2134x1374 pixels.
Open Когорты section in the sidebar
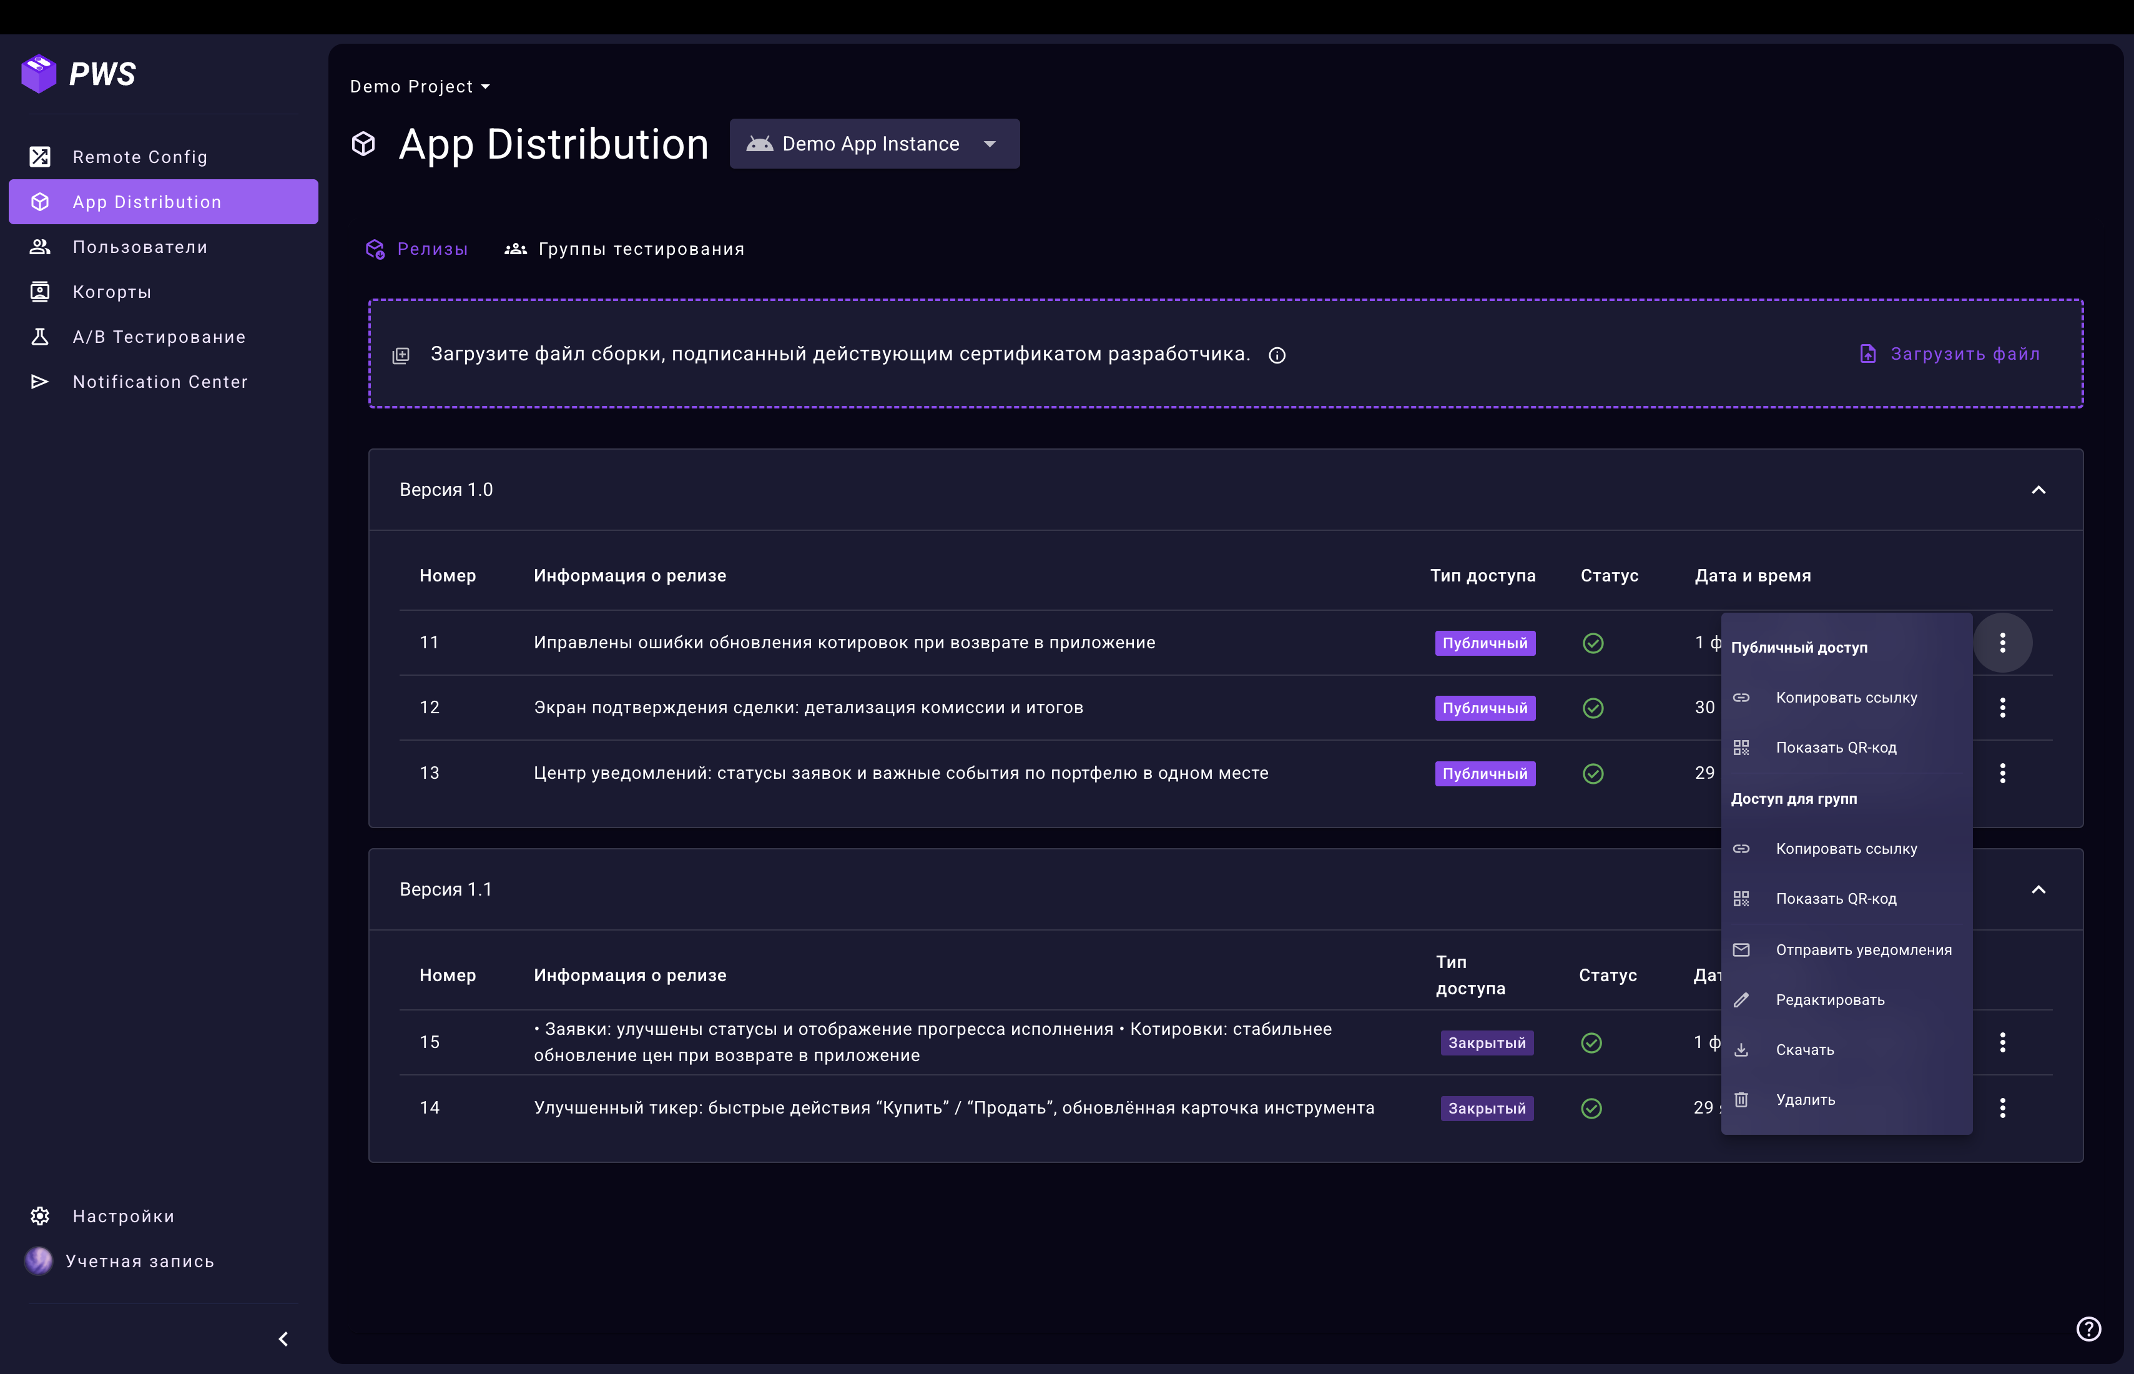pos(112,292)
